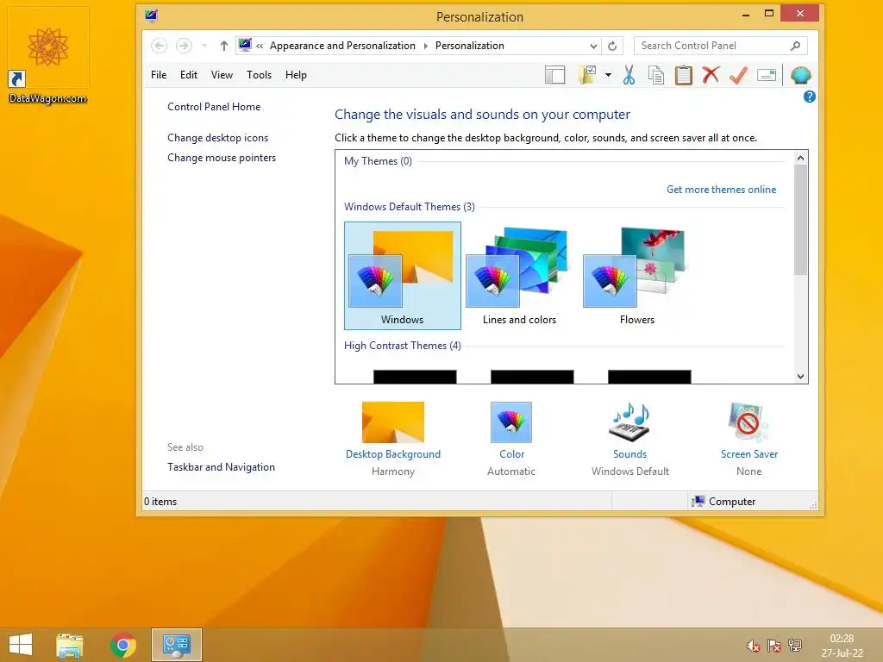Open the File menu
Screen dimensions: 883x662
(159, 75)
